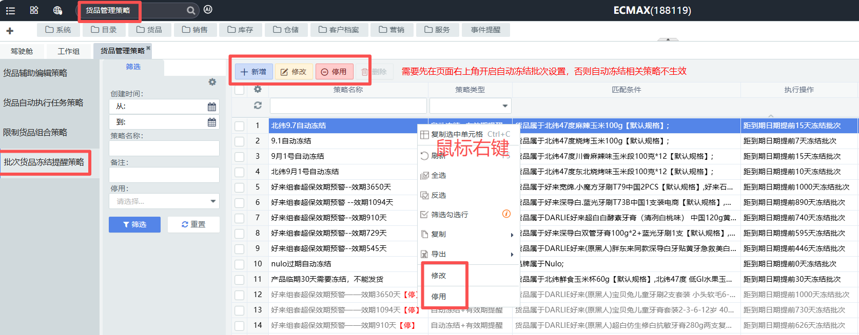Open the hamburger menu in top bar
Viewport: 859px width, 335px height.
pos(10,10)
